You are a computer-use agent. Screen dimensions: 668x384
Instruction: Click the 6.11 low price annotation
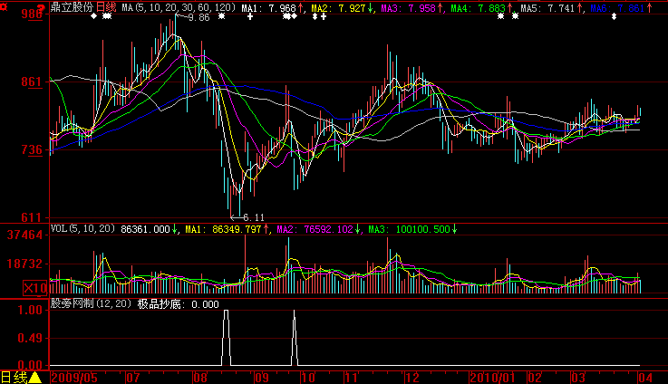(254, 217)
